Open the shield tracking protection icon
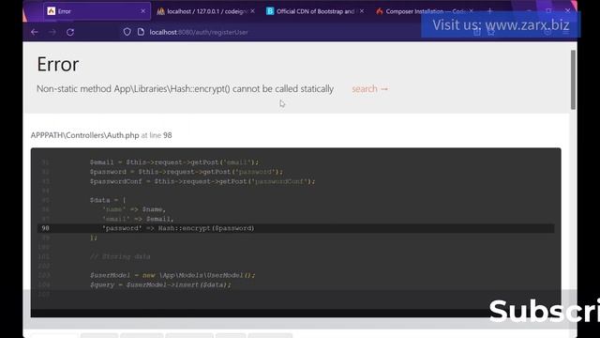 [127, 32]
